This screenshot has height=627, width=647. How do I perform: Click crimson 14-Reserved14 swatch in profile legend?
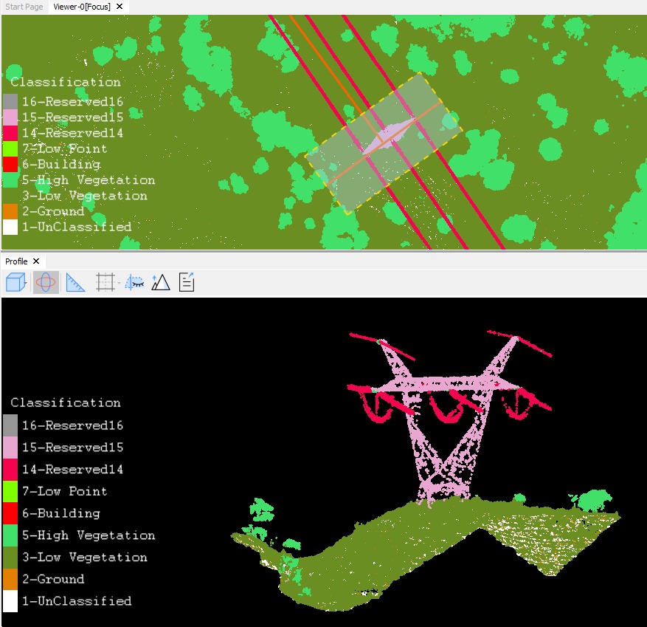pyautogui.click(x=10, y=469)
